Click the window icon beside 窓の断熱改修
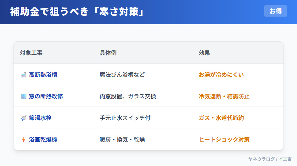297x166 pixels. pyautogui.click(x=23, y=96)
